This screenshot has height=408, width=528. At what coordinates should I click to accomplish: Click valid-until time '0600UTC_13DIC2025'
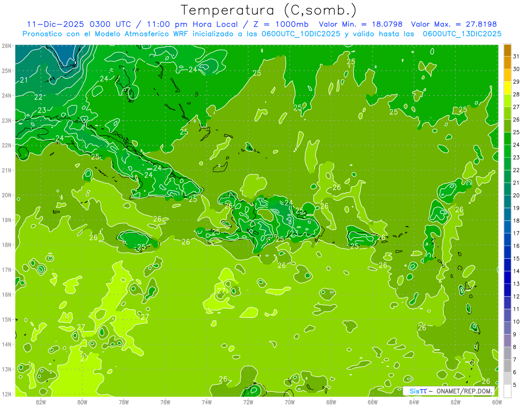click(462, 34)
